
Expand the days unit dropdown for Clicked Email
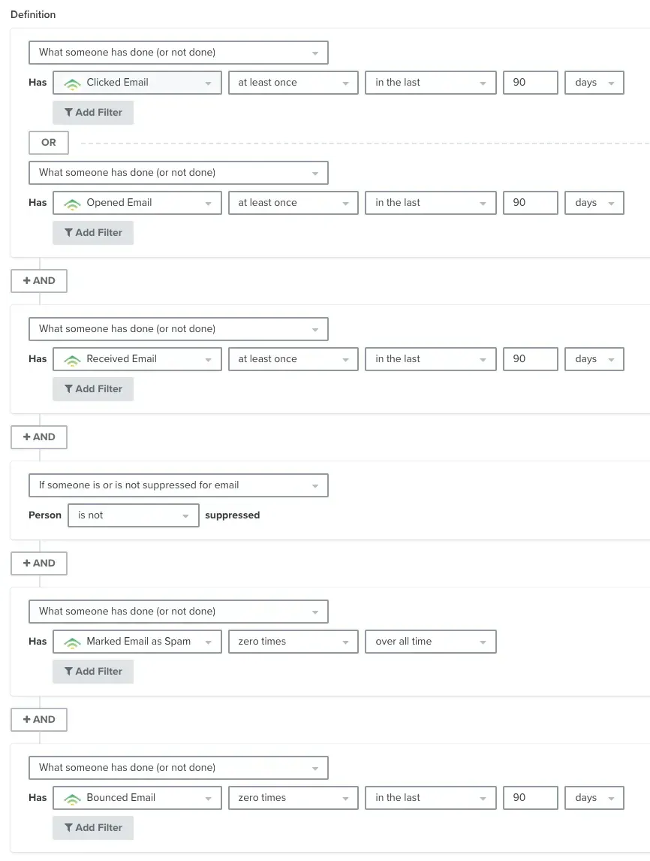click(594, 83)
